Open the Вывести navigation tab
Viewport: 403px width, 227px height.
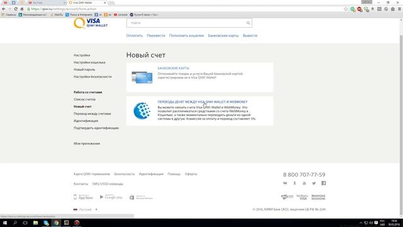point(250,36)
